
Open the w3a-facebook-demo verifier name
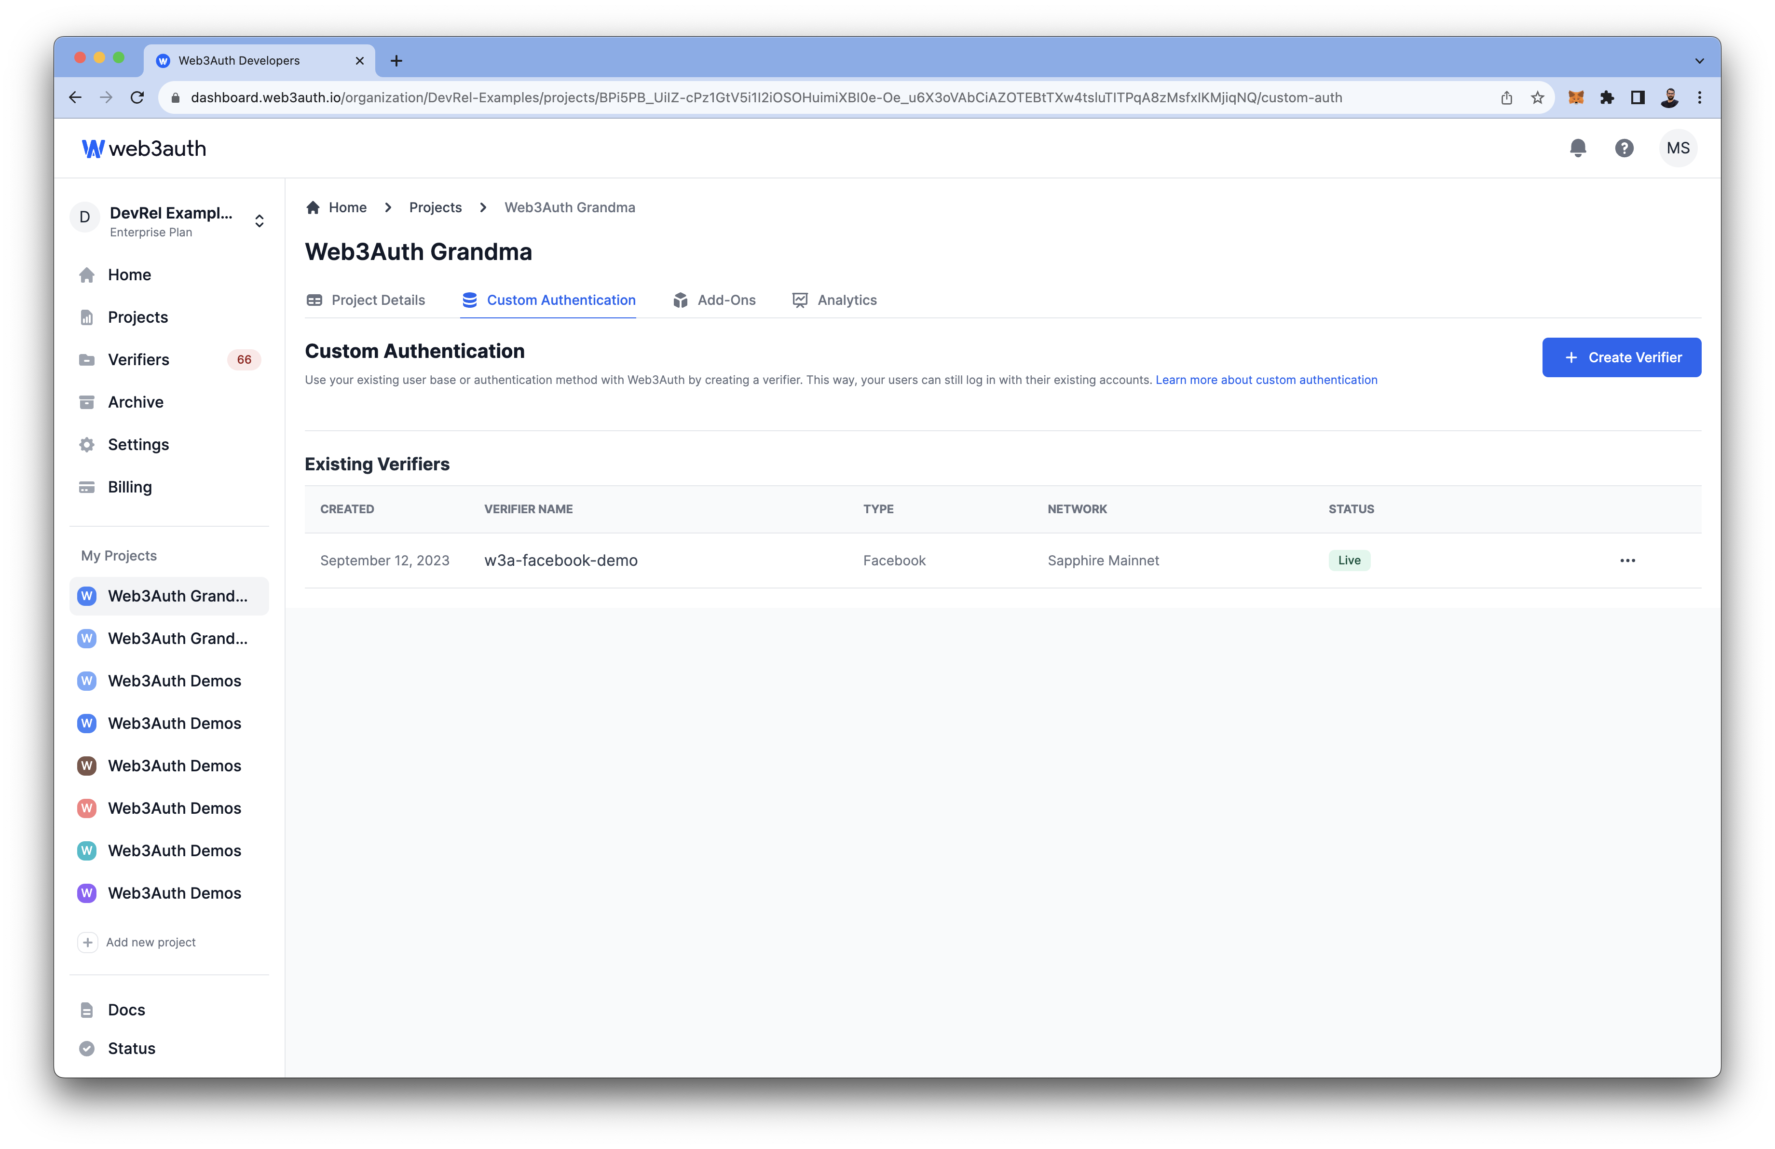(x=561, y=560)
